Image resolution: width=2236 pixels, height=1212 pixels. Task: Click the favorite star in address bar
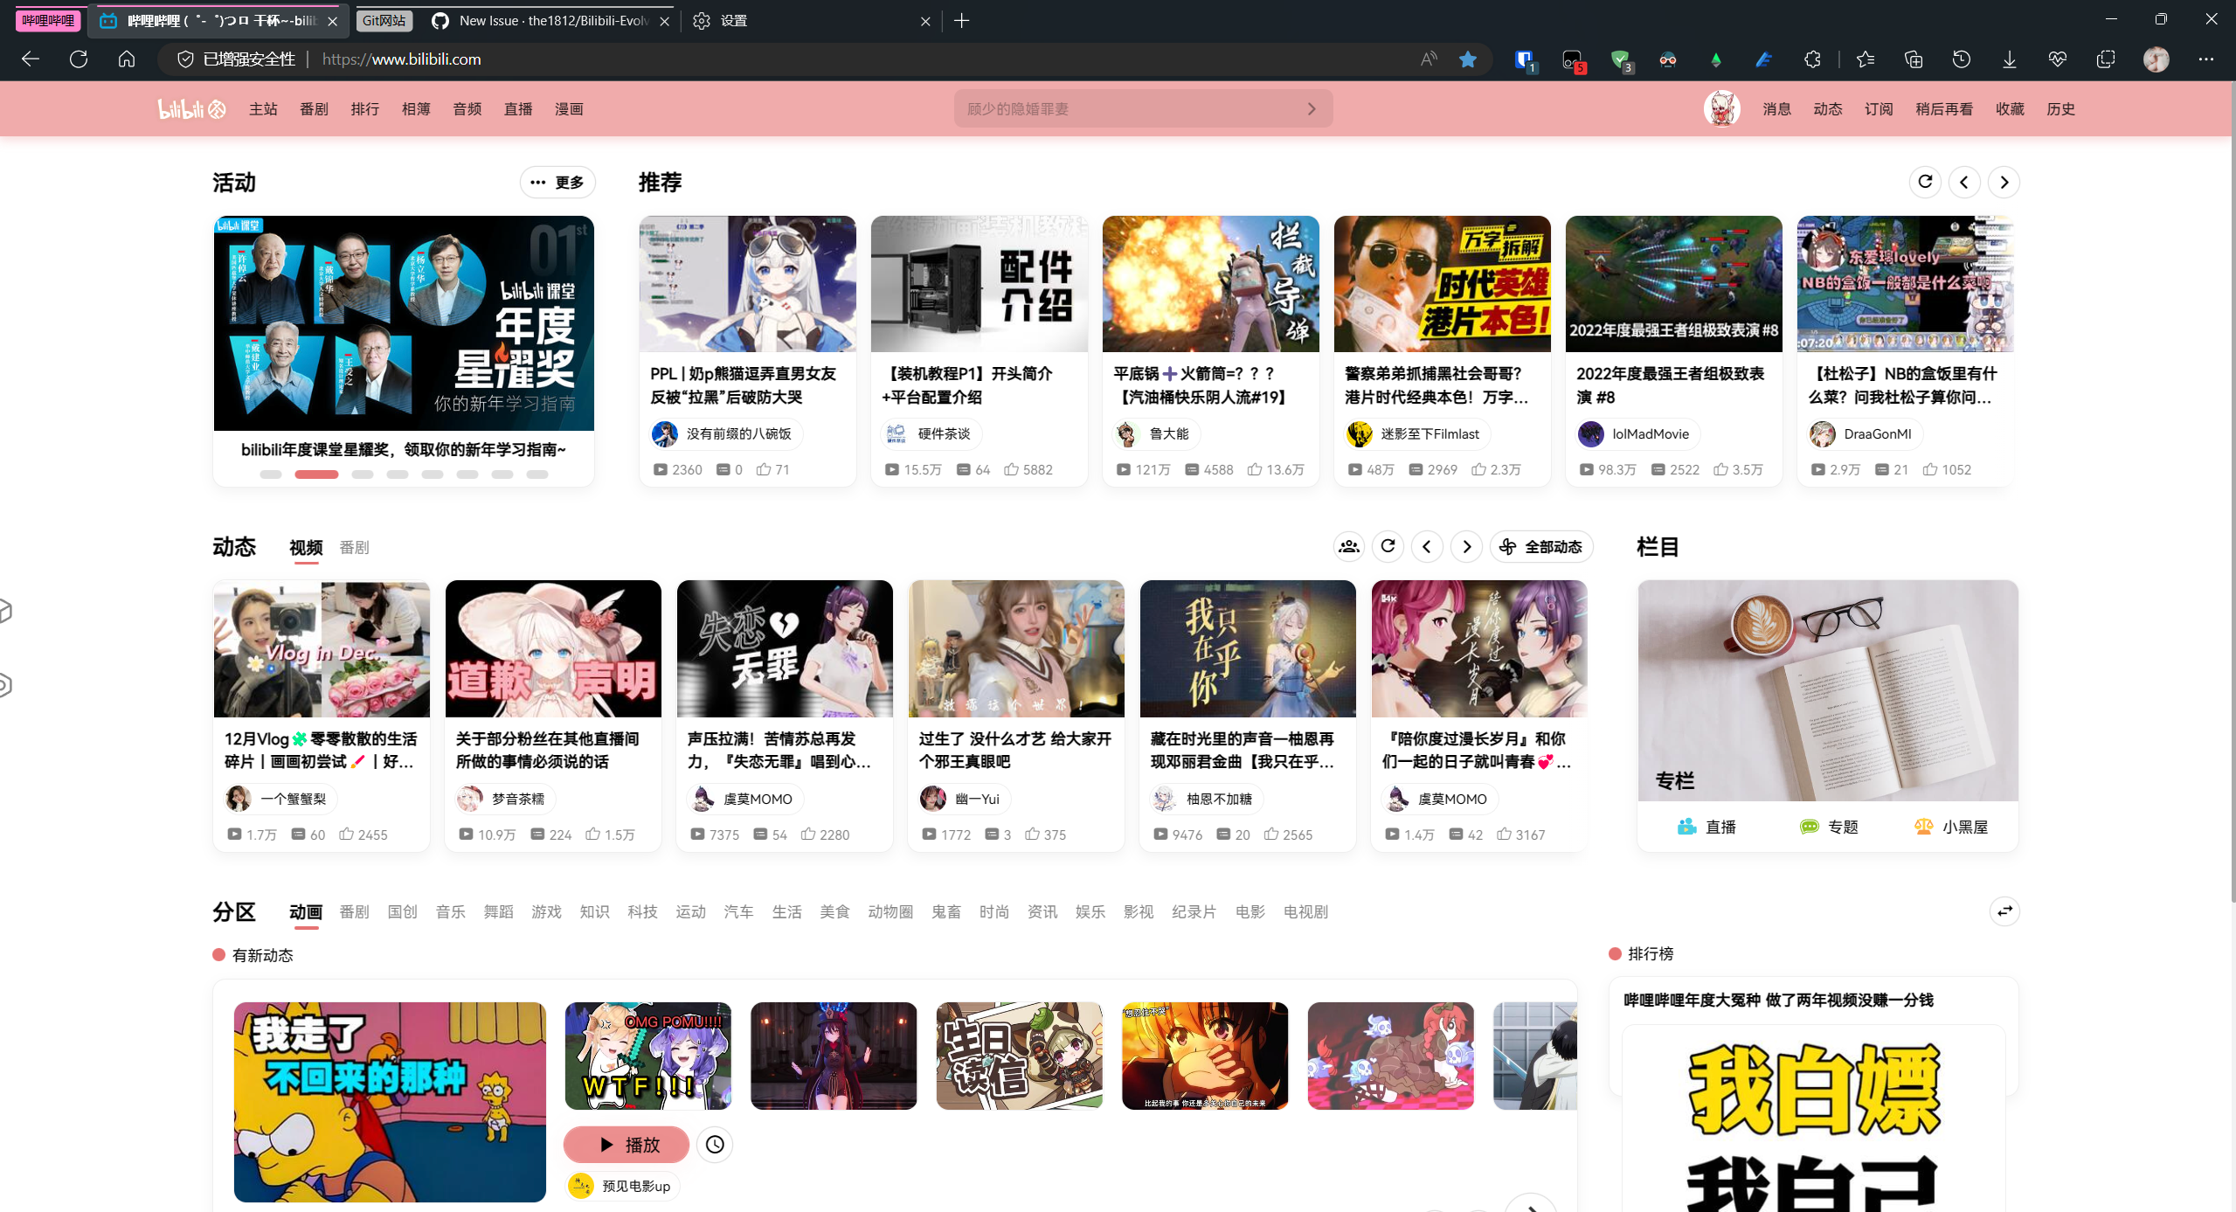[1468, 59]
